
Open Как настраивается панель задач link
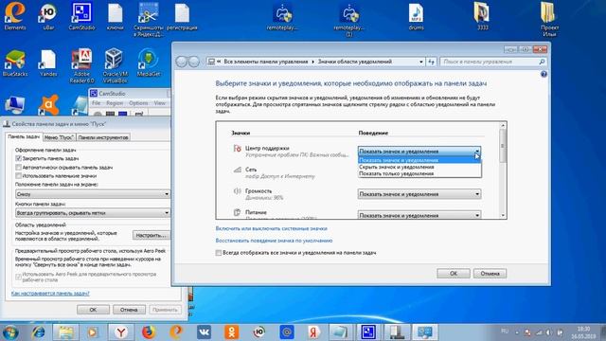coord(50,294)
